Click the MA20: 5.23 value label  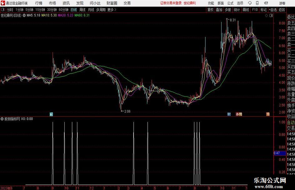pyautogui.click(x=66, y=15)
